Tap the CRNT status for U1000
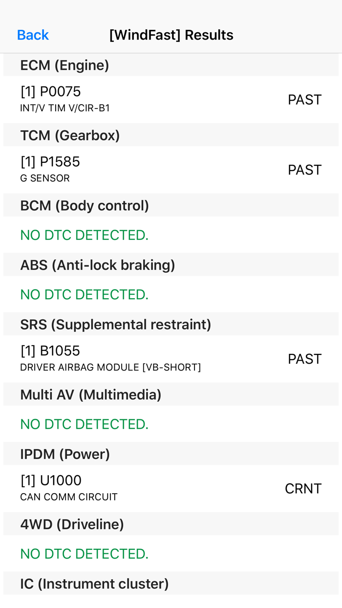Viewport: 342px width, 608px height. pos(303,489)
